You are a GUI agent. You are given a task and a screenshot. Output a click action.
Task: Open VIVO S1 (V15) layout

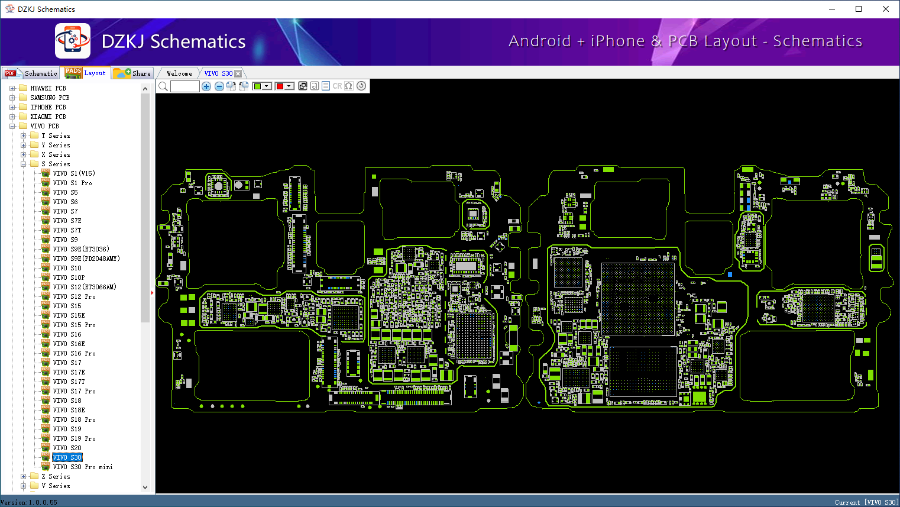pos(74,173)
